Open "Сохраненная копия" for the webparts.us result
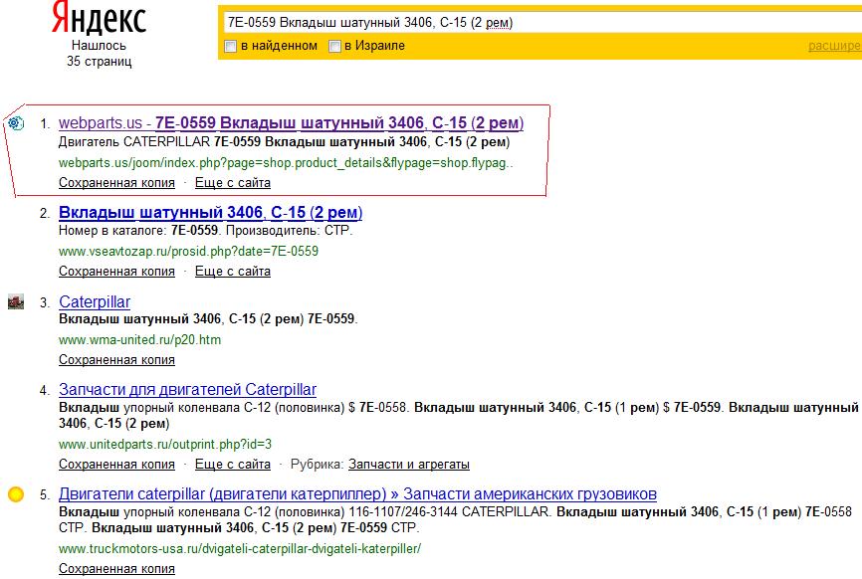Image resolution: width=862 pixels, height=579 pixels. (x=116, y=182)
